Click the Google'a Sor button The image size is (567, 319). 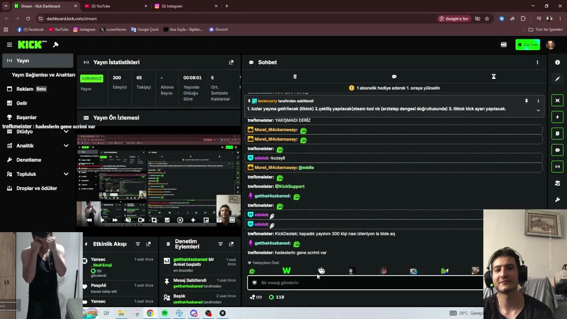click(x=454, y=19)
